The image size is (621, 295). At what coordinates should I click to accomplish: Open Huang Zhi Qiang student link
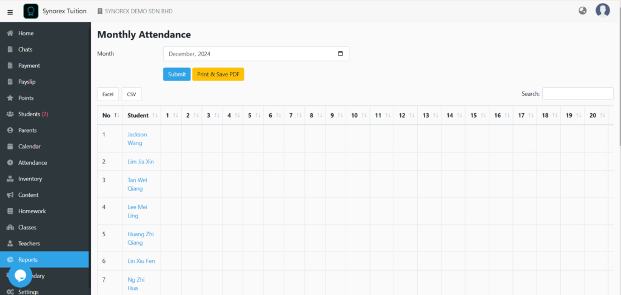(141, 238)
